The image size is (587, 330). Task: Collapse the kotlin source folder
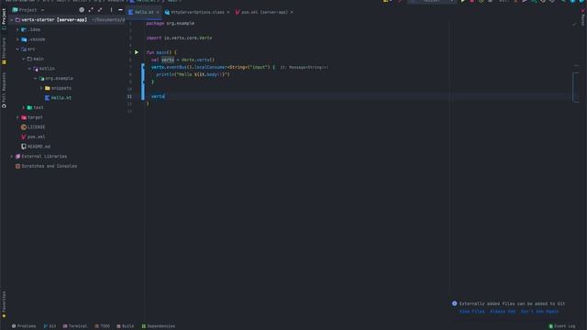29,69
